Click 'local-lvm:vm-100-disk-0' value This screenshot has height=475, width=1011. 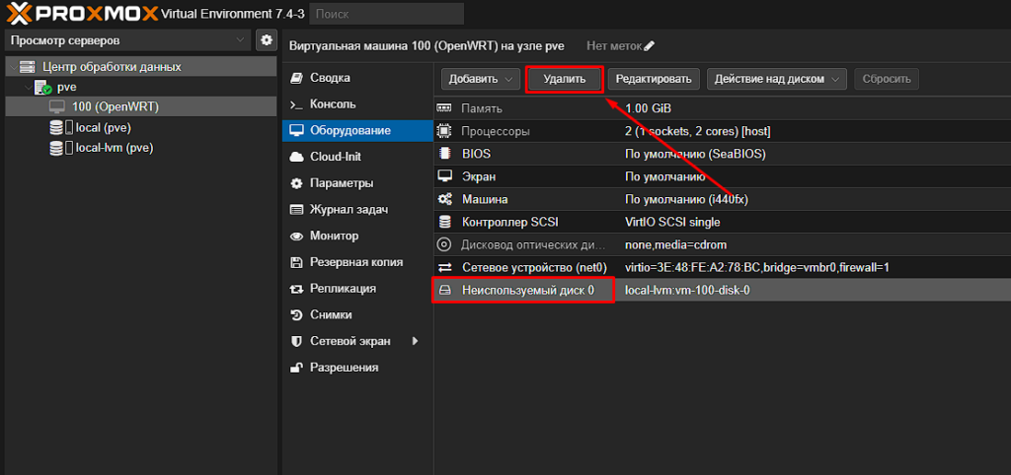pyautogui.click(x=687, y=291)
